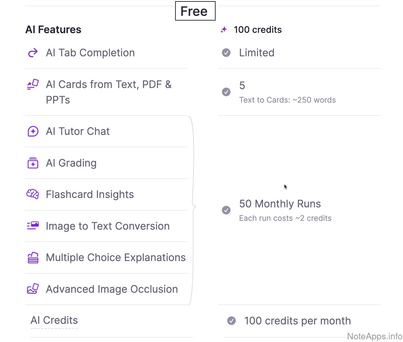Click the checkmark next to 100 credits per month
403x342 pixels.
(231, 321)
